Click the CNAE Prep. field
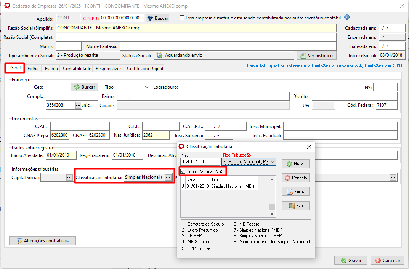Image resolution: width=409 pixels, height=269 pixels. pos(60,136)
